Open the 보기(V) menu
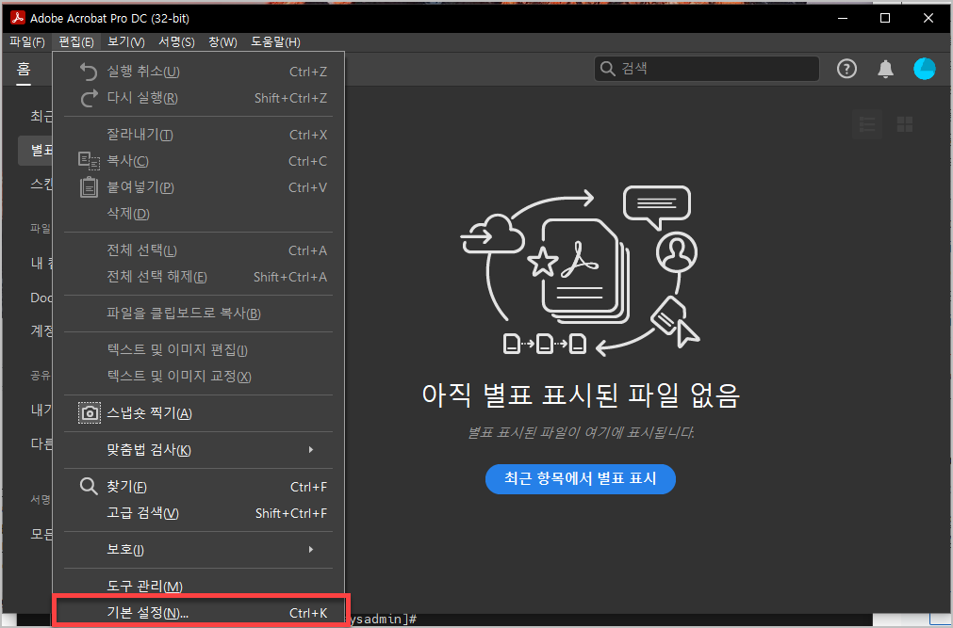The image size is (953, 628). tap(125, 42)
